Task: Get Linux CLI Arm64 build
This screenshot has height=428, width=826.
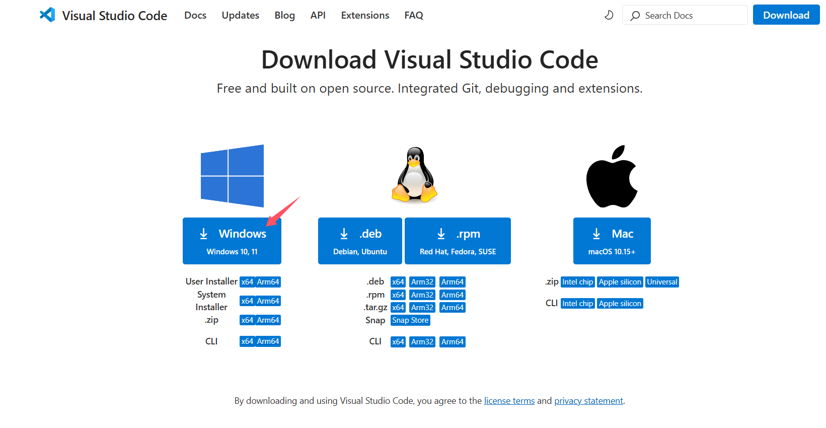Action: 453,342
